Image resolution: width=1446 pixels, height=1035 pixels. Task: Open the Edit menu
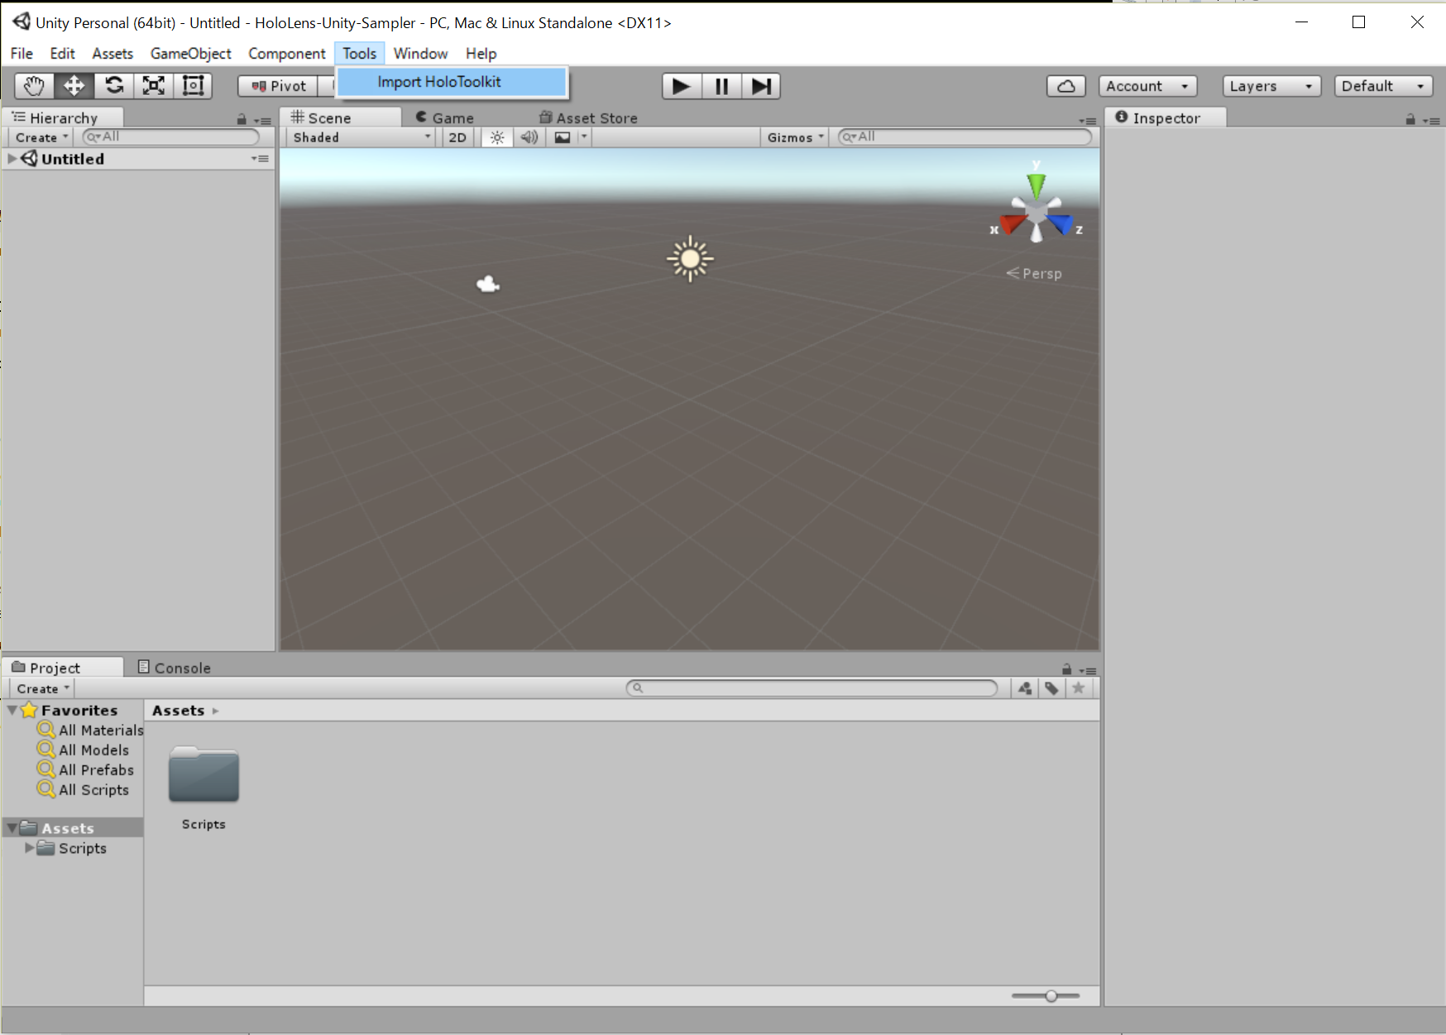pos(62,54)
